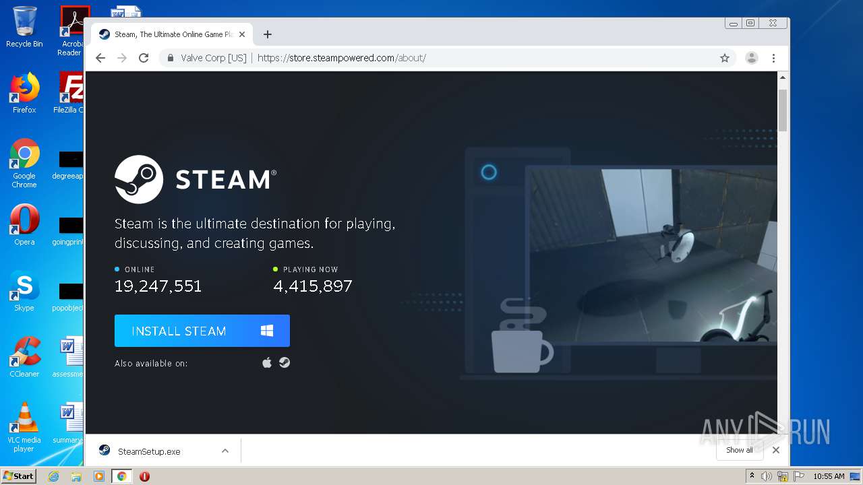Screen dimensions: 863x485
Task: Click the INSTALL STEAM button
Action: (x=202, y=331)
